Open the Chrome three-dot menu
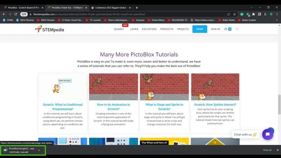Image resolution: width=281 pixels, height=158 pixels. coord(277,14)
